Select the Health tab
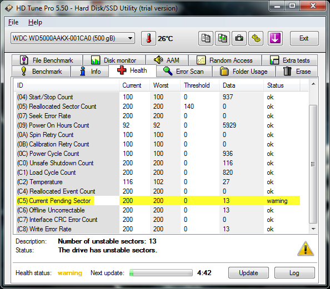This screenshot has width=330, height=289. click(x=132, y=70)
